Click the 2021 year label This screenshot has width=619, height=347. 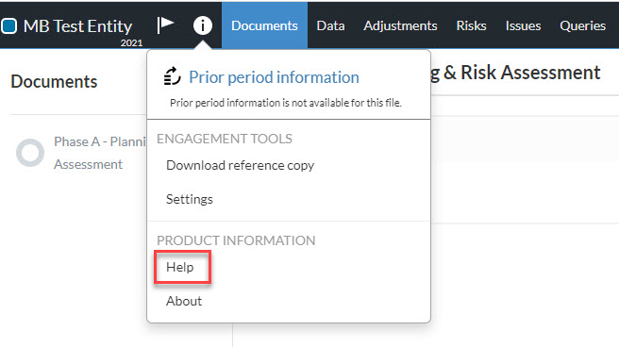(131, 42)
